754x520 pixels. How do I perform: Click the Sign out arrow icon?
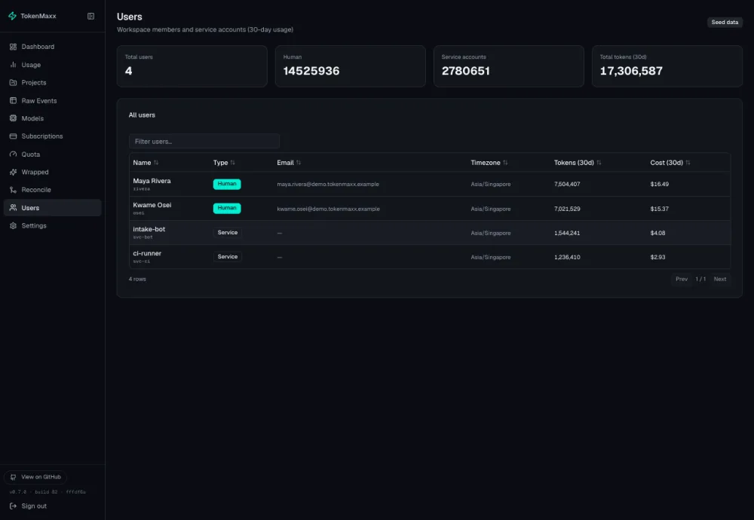coord(13,506)
